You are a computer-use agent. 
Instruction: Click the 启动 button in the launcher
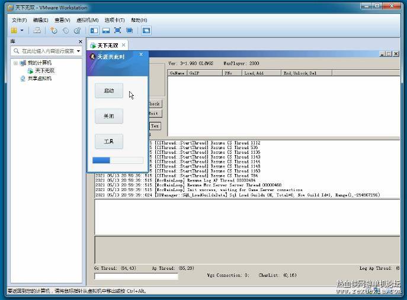tap(109, 91)
